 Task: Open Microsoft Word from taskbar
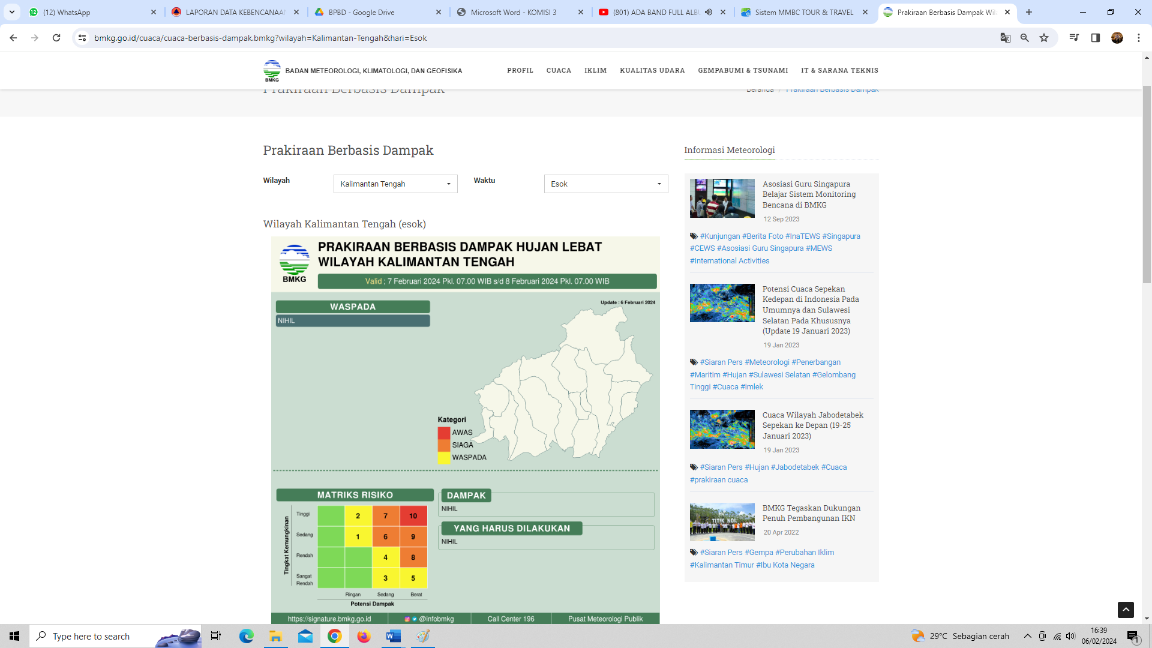pyautogui.click(x=393, y=636)
